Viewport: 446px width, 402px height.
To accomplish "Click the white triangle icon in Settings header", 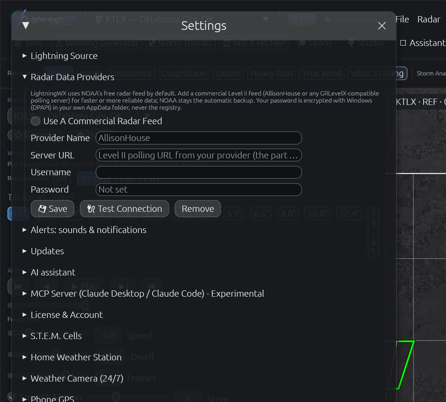I will [x=26, y=26].
